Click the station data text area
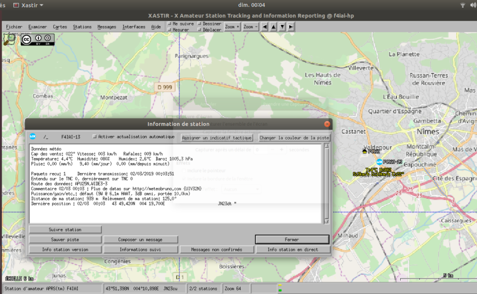Screen dimensions: 477x294 (x=176, y=184)
